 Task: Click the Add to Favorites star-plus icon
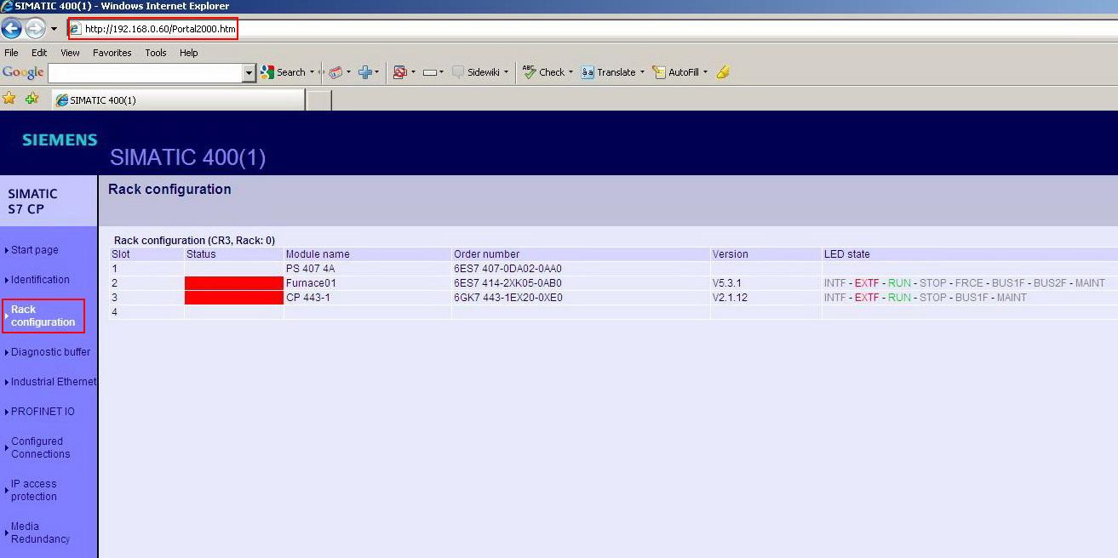pyautogui.click(x=32, y=99)
